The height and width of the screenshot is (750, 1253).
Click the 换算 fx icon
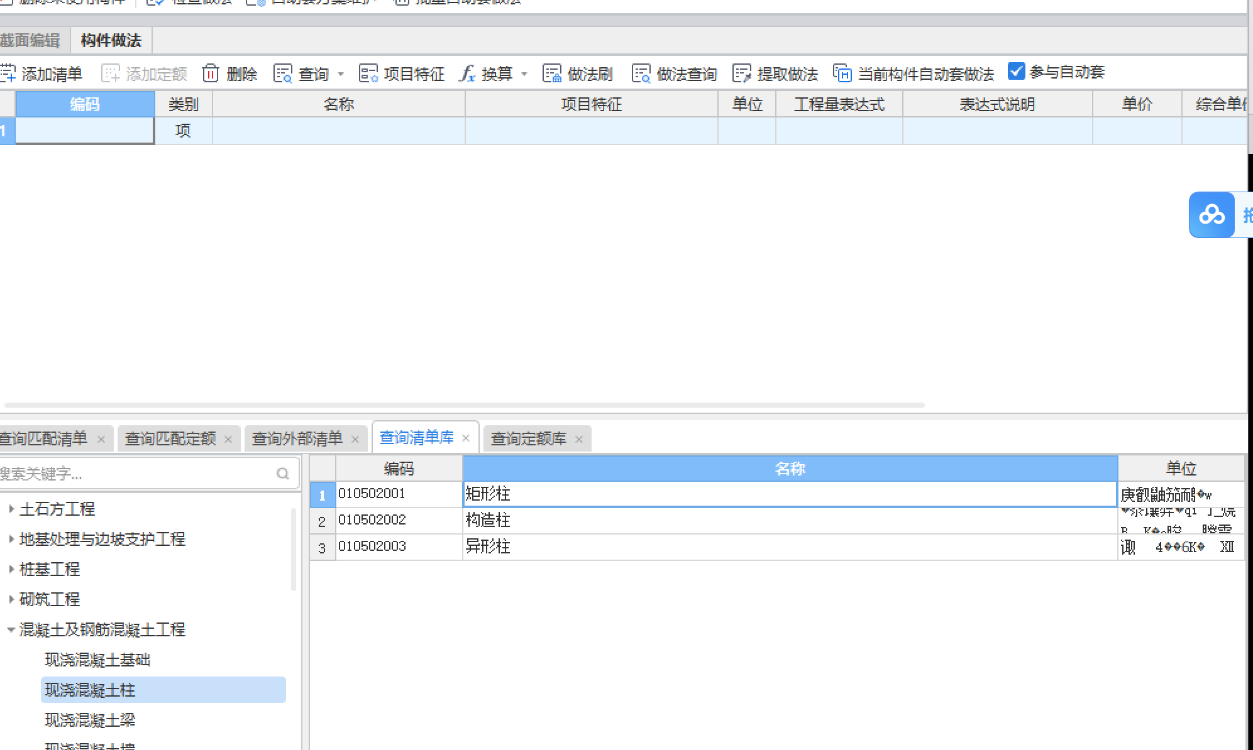tap(467, 73)
